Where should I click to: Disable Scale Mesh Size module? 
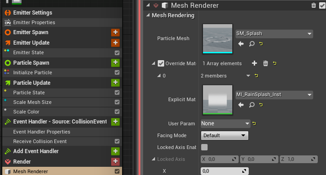point(117,102)
